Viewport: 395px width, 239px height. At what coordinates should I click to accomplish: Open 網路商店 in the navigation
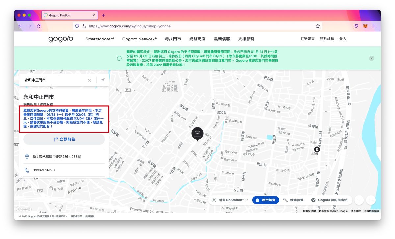(x=197, y=39)
